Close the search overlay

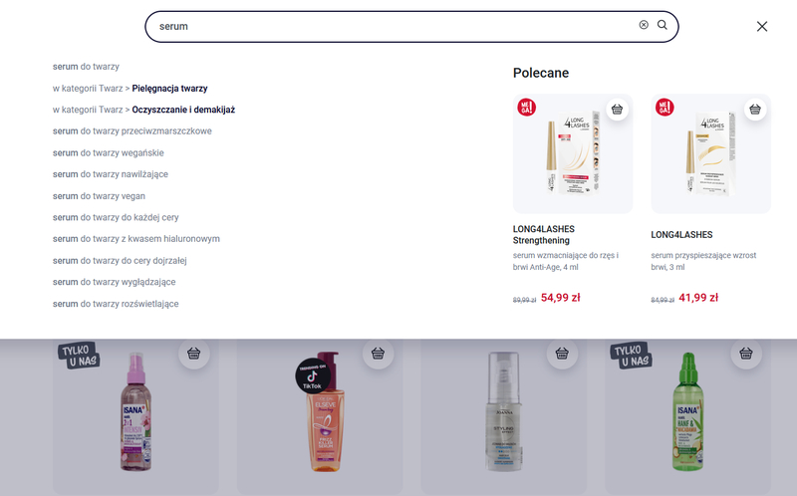(x=762, y=27)
